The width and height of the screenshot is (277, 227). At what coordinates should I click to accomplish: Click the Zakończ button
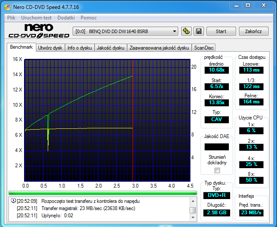253,31
